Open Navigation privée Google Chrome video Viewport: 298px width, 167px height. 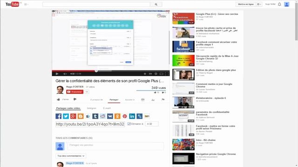[x=216, y=154]
